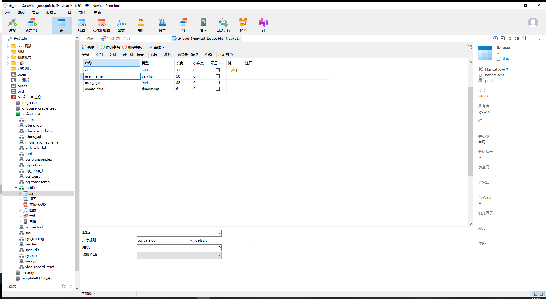Click the varchar type cell
Viewport: 546px width, 299px height.
pyautogui.click(x=157, y=76)
